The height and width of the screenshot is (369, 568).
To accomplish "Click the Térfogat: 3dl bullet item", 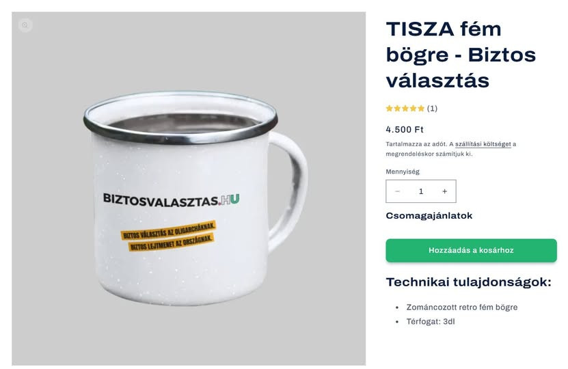I will tap(431, 322).
